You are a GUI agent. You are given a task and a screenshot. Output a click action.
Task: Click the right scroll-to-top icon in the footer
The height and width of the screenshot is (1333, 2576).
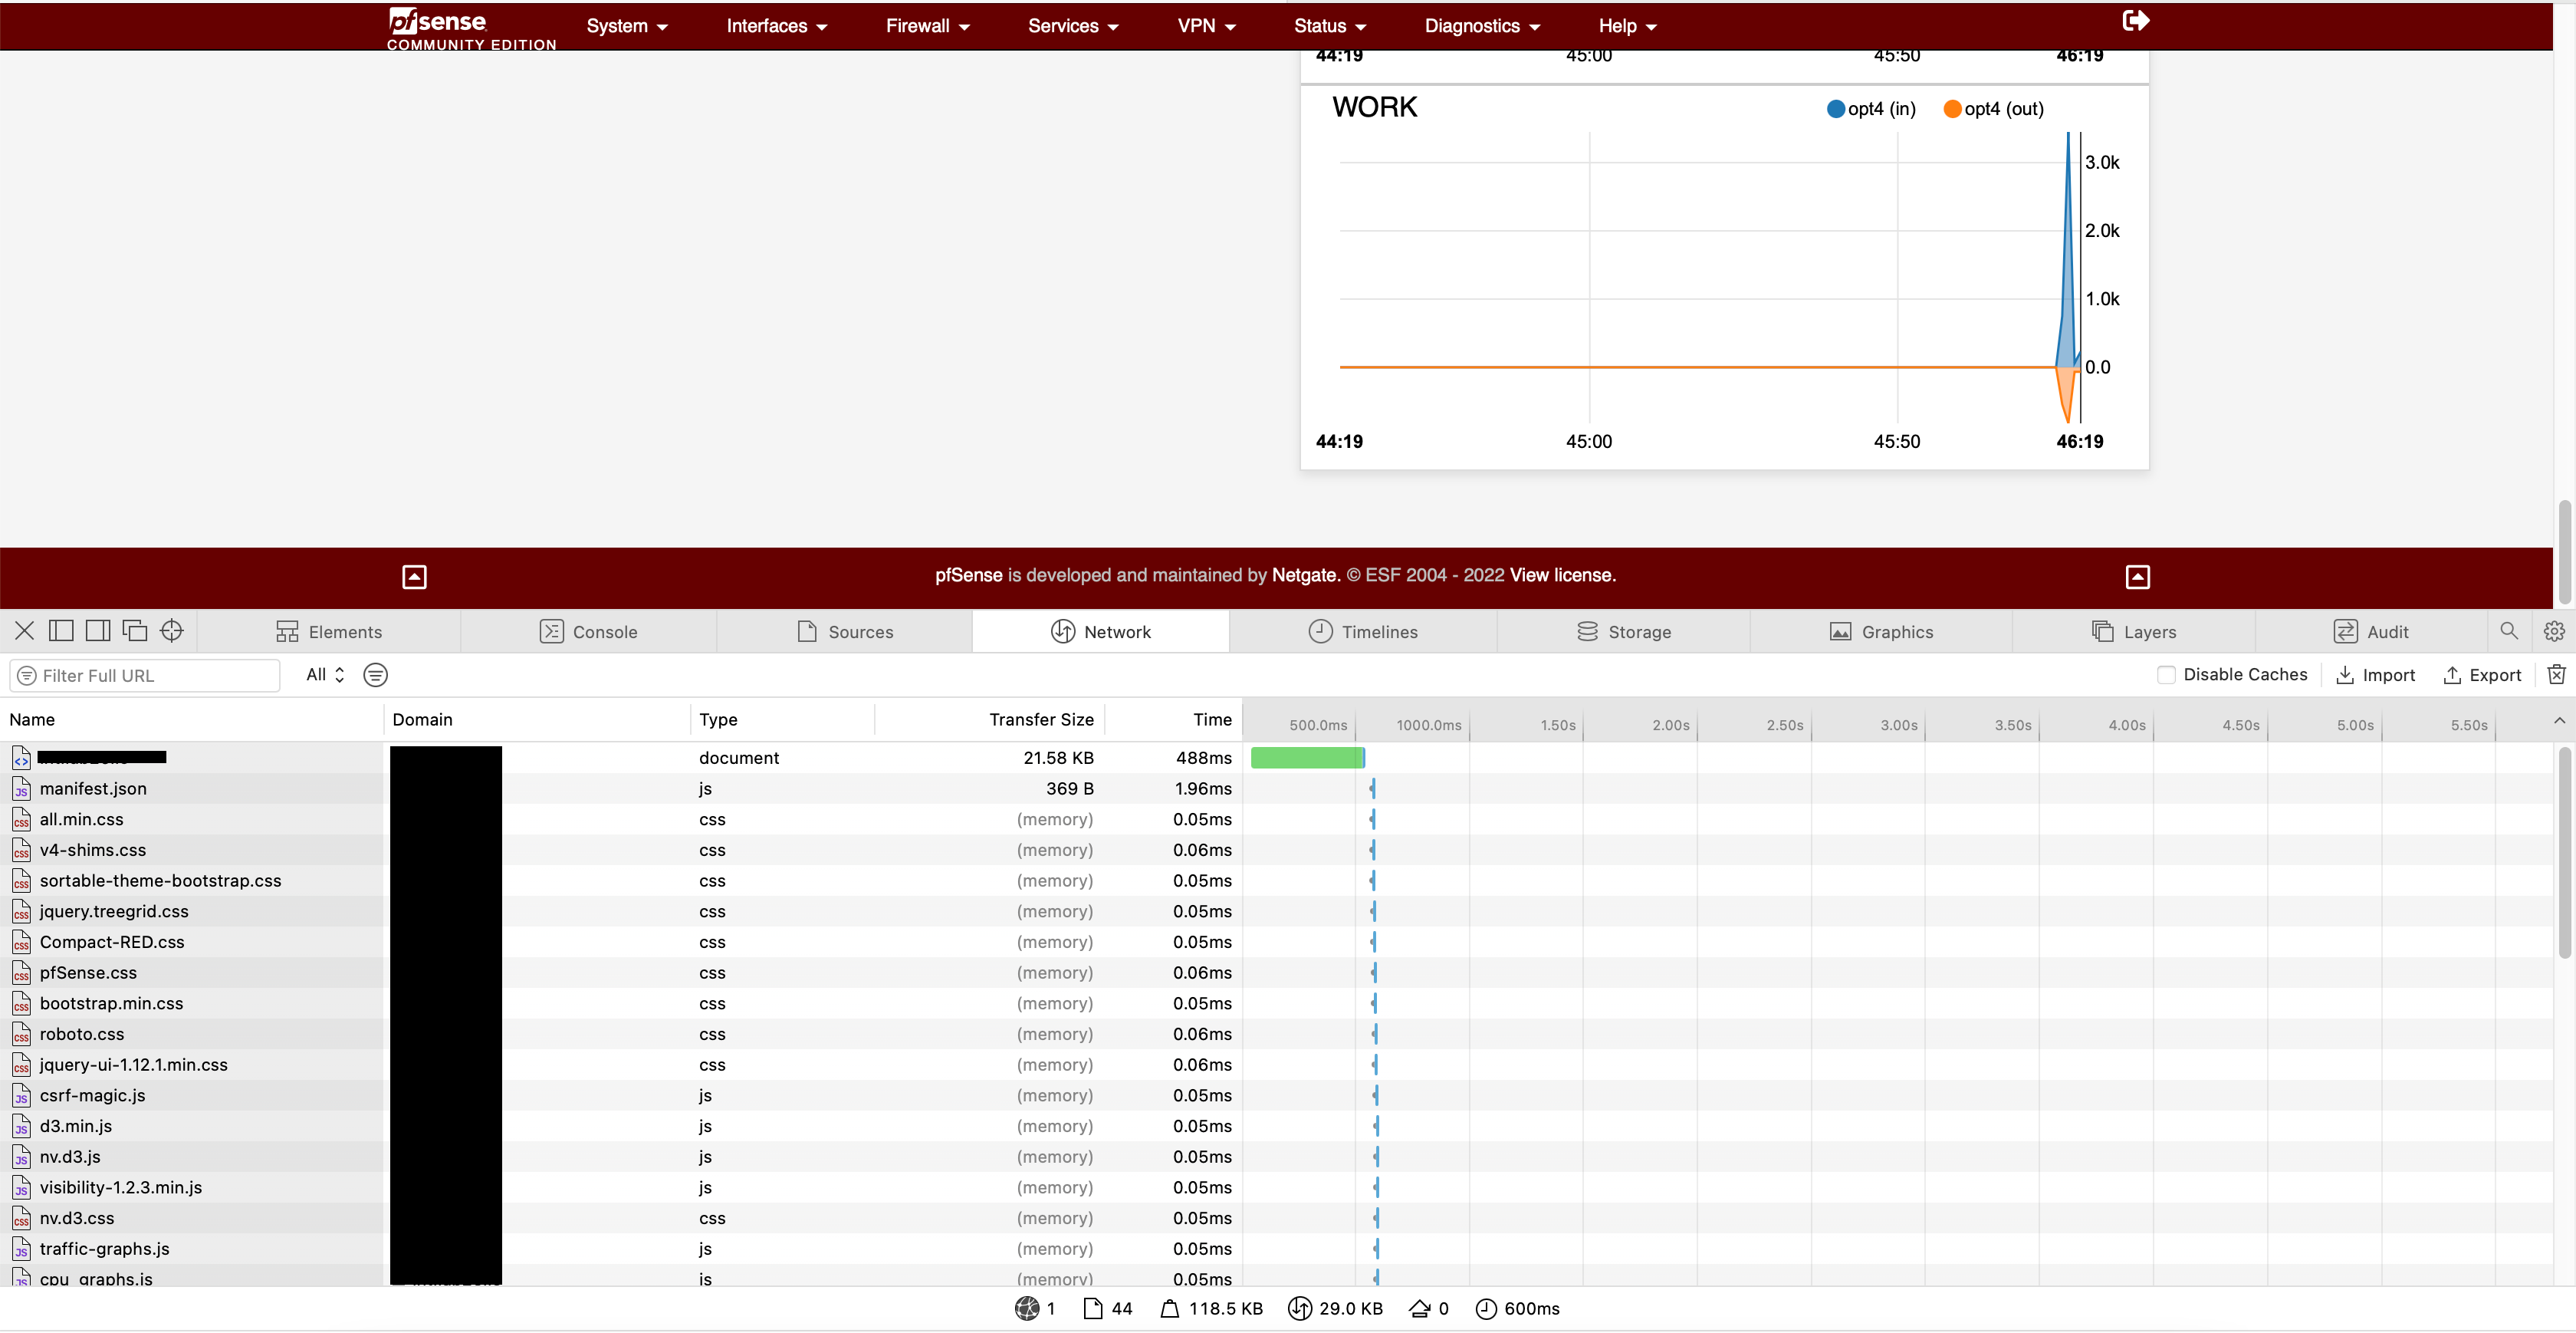[x=2137, y=577]
